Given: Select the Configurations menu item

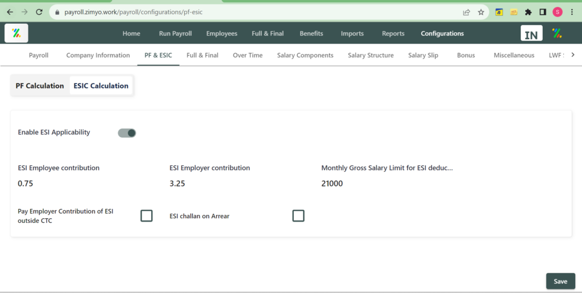Looking at the screenshot, I should (x=442, y=33).
